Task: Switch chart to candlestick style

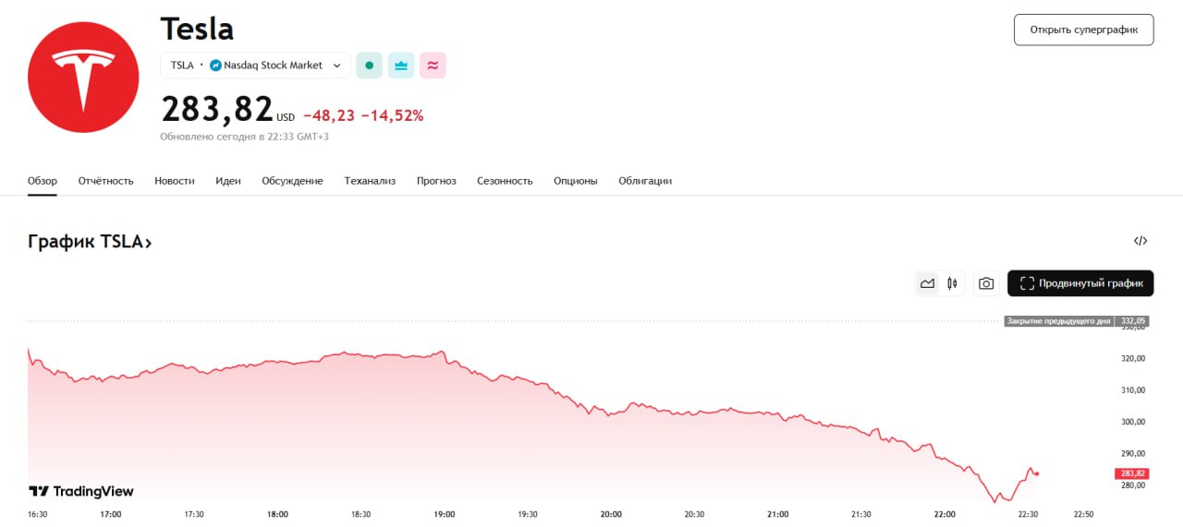Action: tap(952, 283)
